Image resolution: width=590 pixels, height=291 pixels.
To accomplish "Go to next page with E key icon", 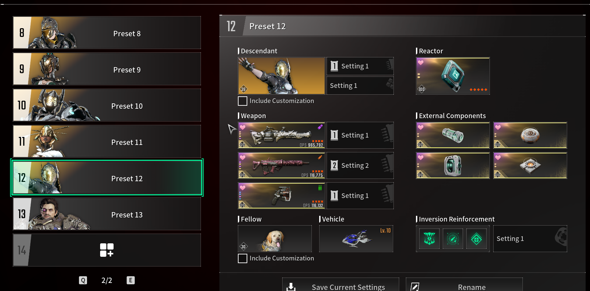I will (131, 280).
